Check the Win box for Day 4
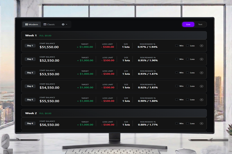232x154 pixels. tap(177, 86)
